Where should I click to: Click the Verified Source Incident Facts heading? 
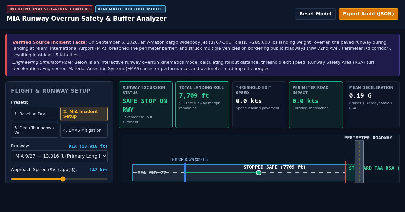[x=50, y=42]
